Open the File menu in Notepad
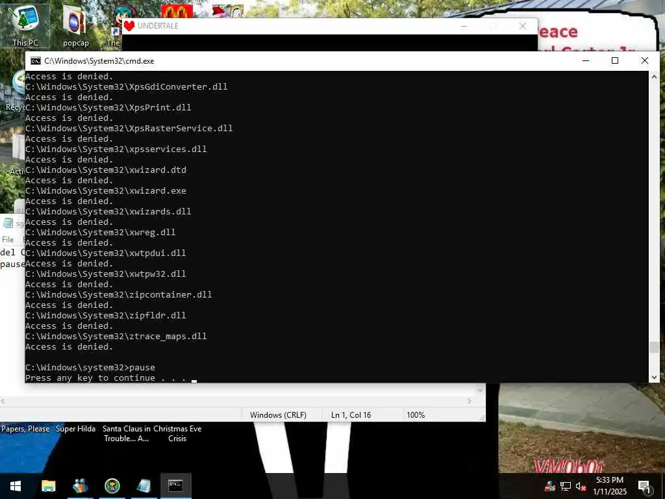 coord(8,240)
